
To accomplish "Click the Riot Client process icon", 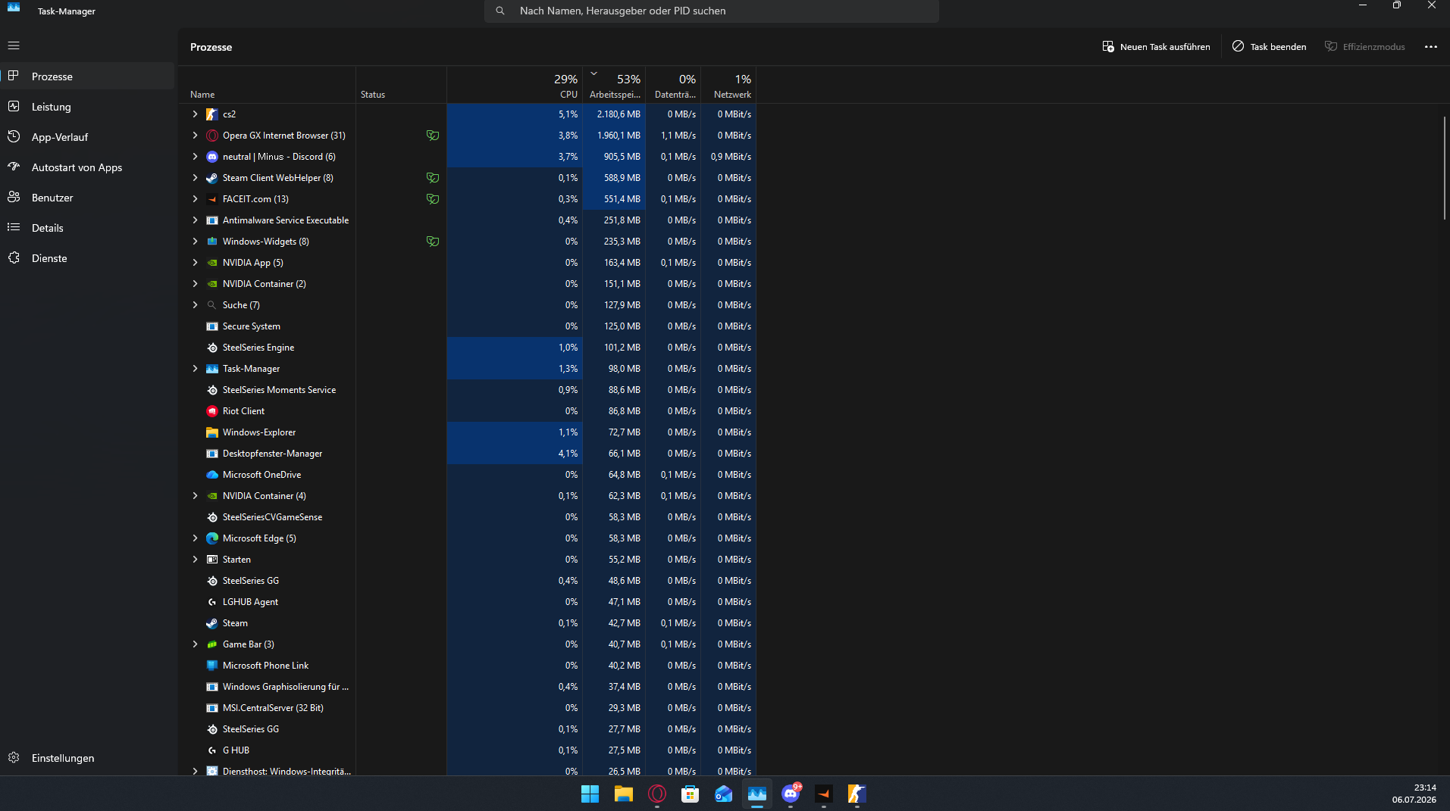I will tap(212, 411).
